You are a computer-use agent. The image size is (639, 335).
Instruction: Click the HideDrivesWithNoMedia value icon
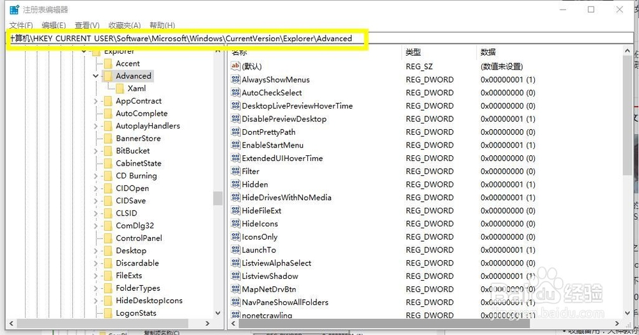click(236, 198)
